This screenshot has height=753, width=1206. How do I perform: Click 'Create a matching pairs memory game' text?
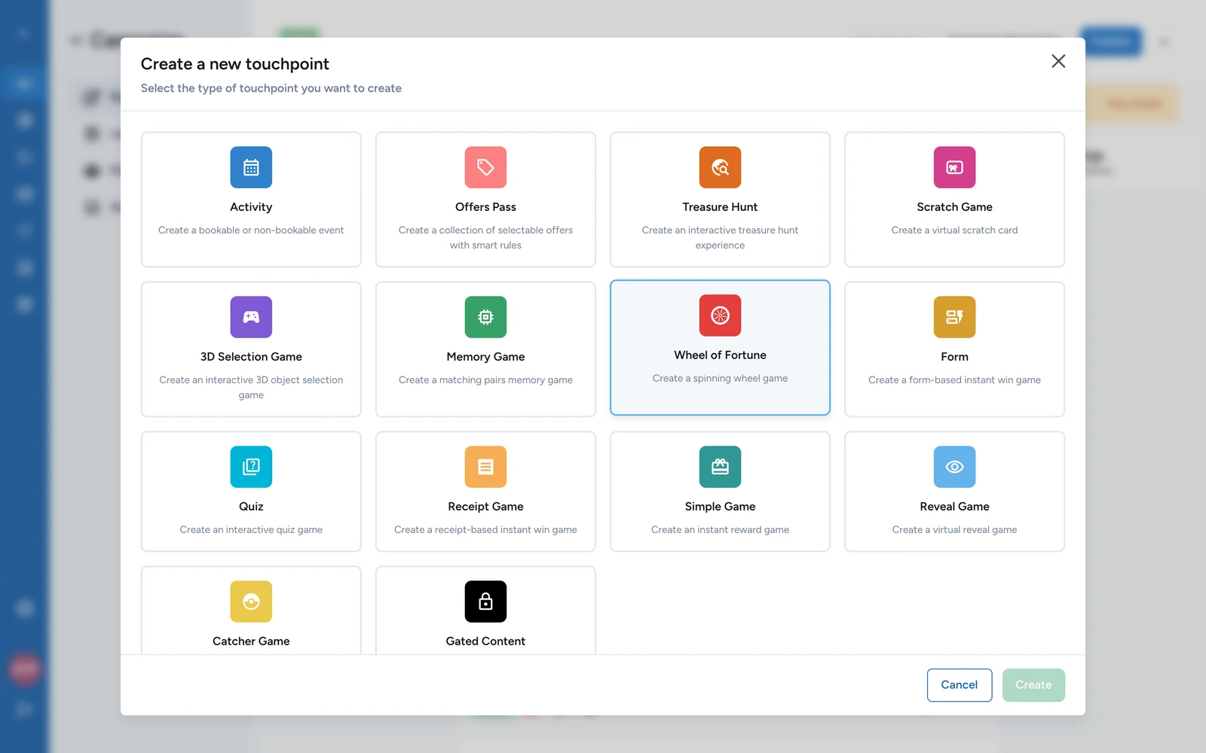(485, 380)
